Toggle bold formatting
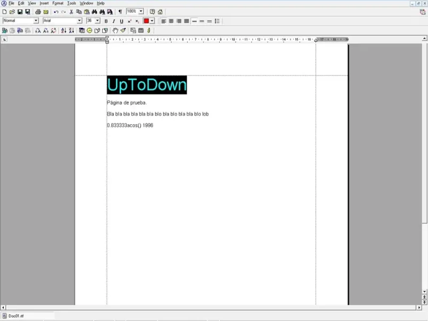 [x=106, y=21]
